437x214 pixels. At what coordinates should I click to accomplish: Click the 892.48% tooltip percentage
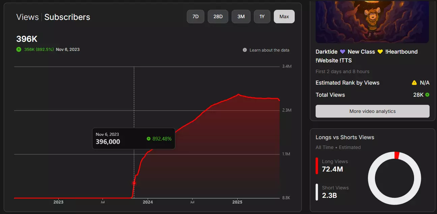(162, 139)
